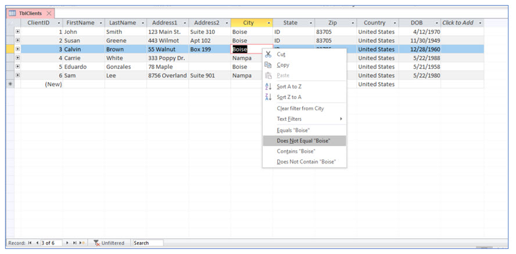The width and height of the screenshot is (516, 254).
Task: Open Address1 column dropdown arrow
Action: coord(185,23)
